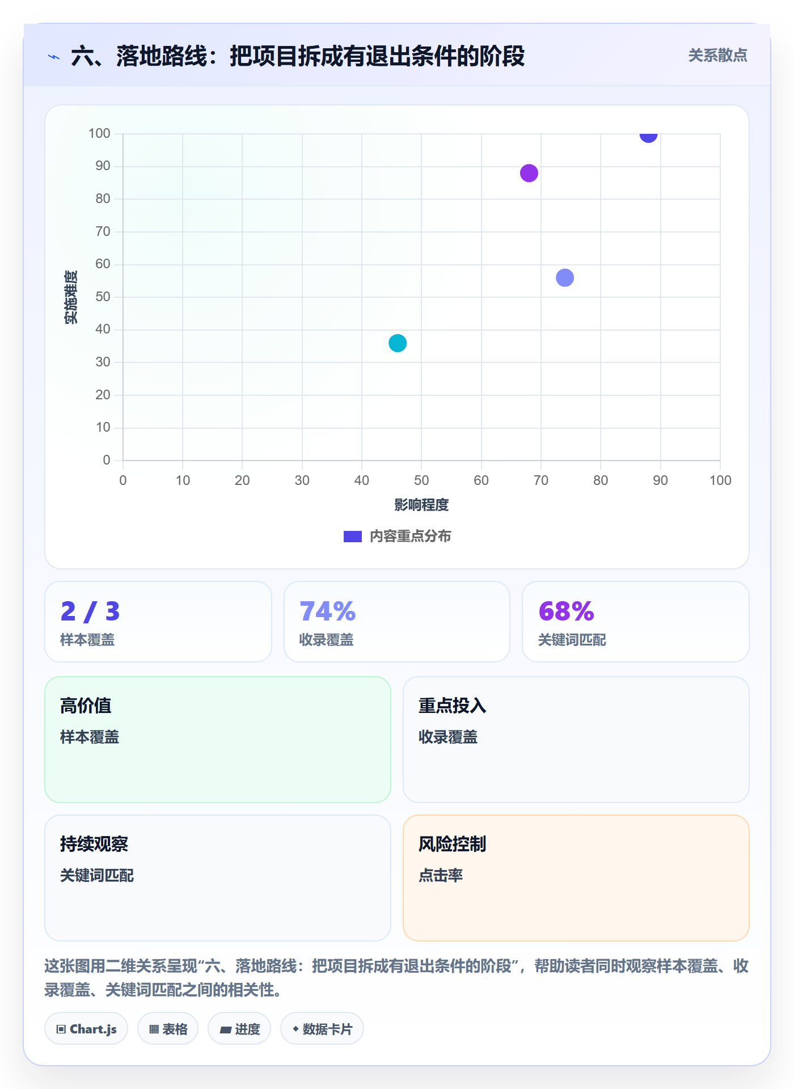This screenshot has width=794, height=1089.
Task: Select the 68% 关键词匹配 stat card
Action: [636, 622]
